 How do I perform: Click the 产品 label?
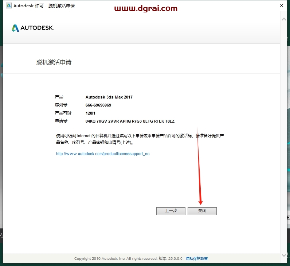59,97
